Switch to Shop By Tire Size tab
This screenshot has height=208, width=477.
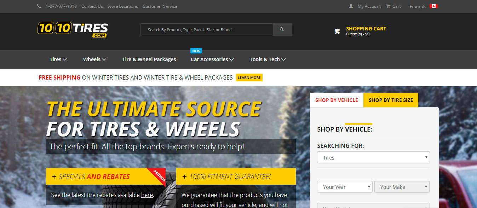(x=391, y=100)
